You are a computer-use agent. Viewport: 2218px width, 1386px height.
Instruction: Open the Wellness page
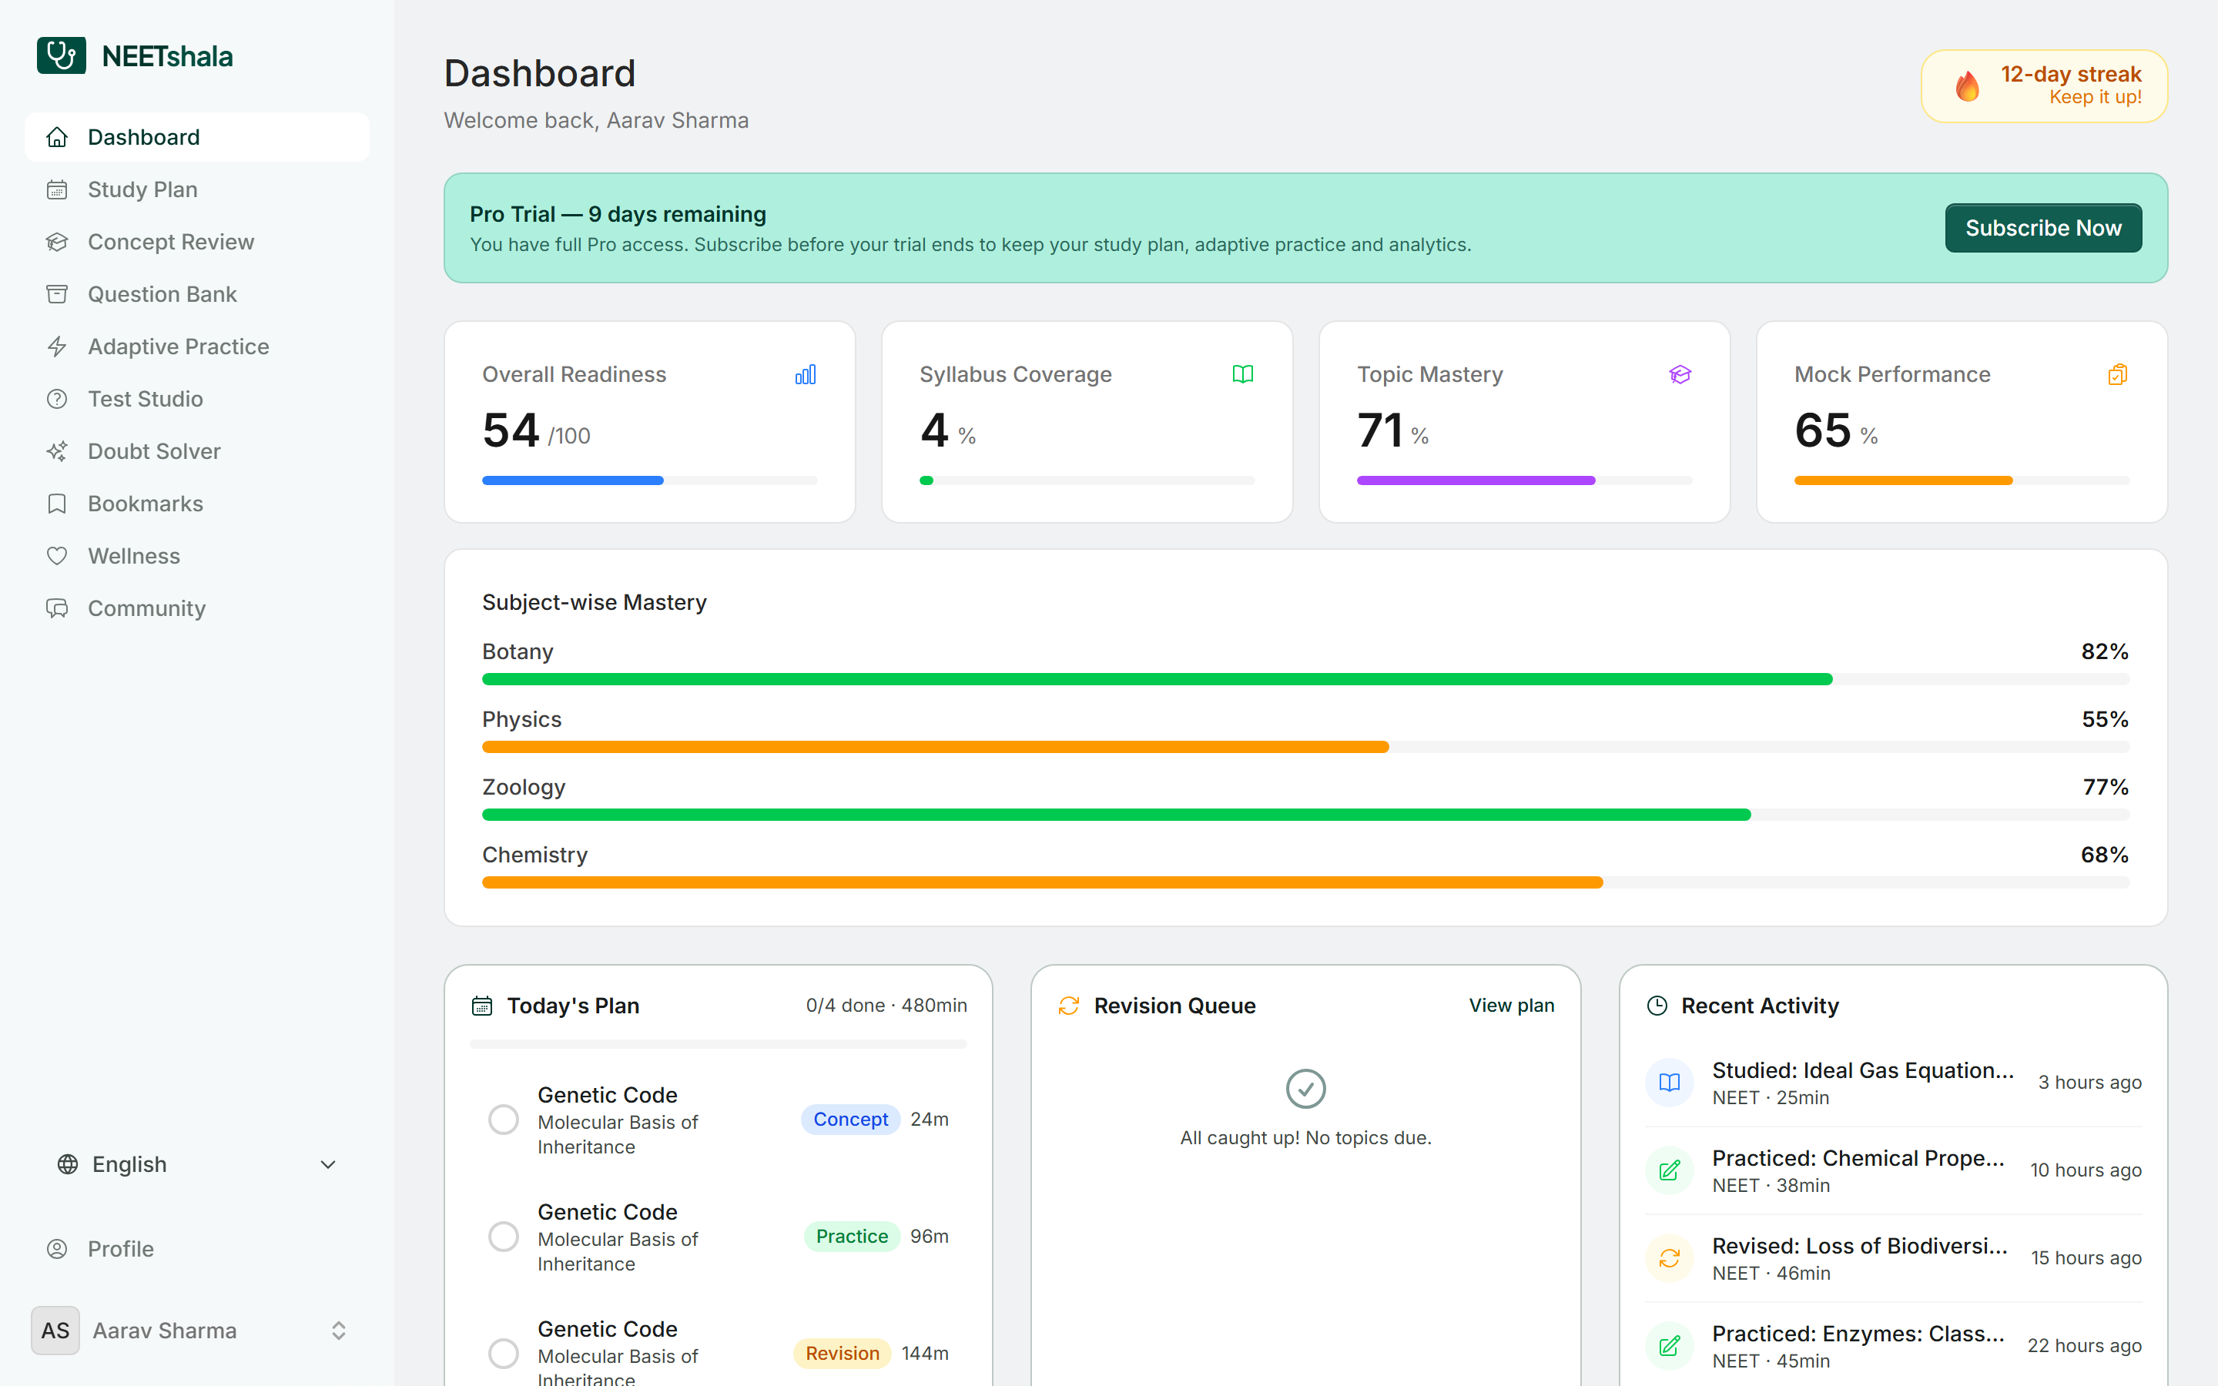197,555
